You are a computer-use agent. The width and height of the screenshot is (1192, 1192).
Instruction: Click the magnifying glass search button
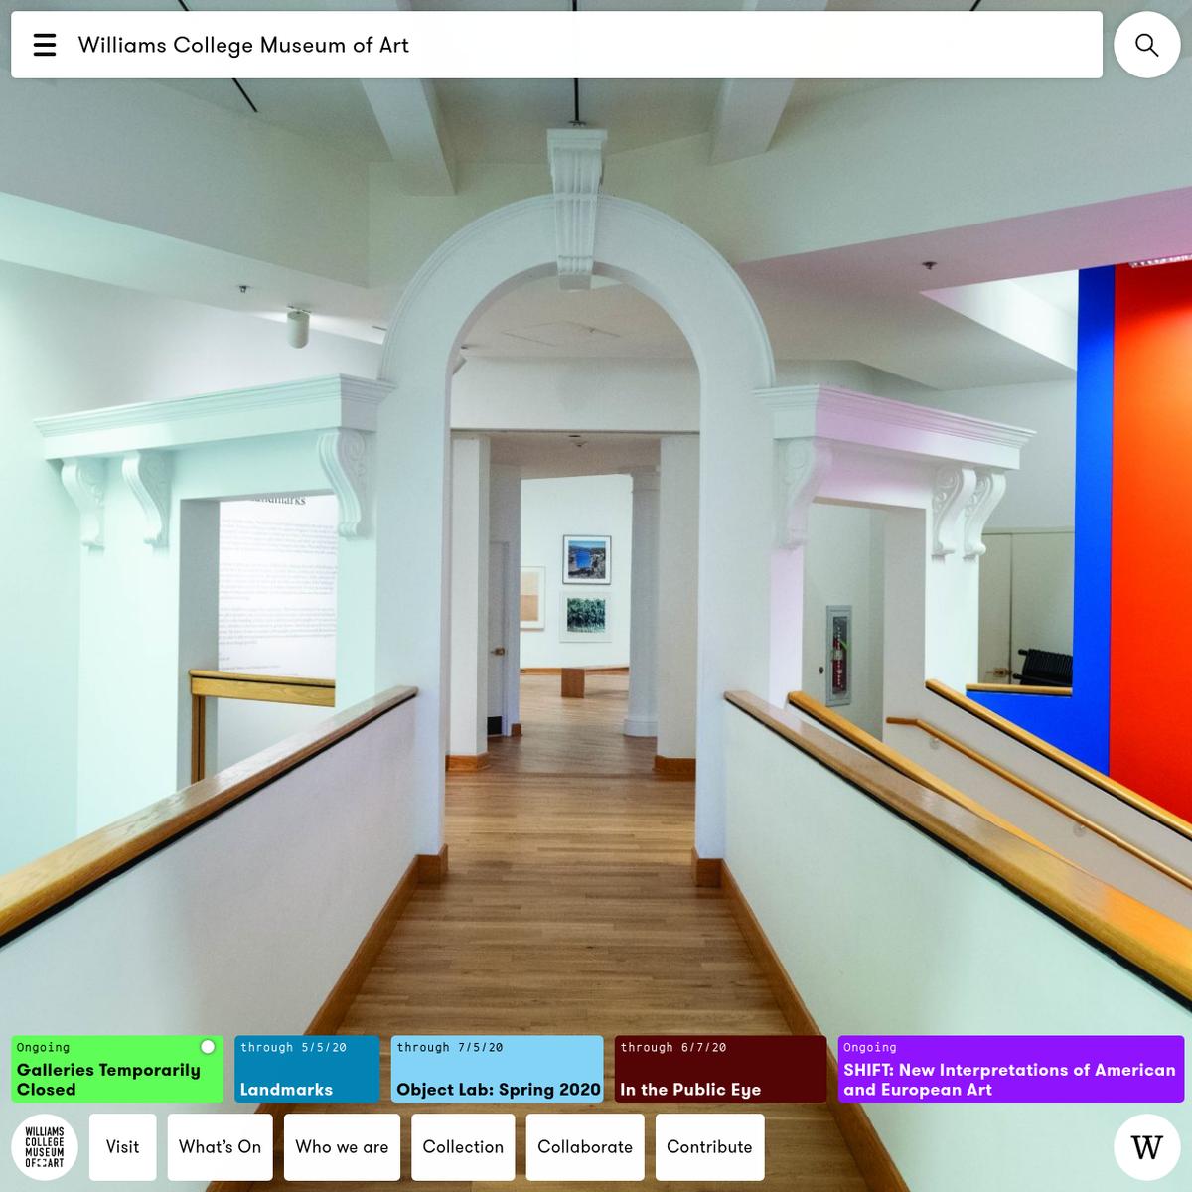pos(1146,45)
